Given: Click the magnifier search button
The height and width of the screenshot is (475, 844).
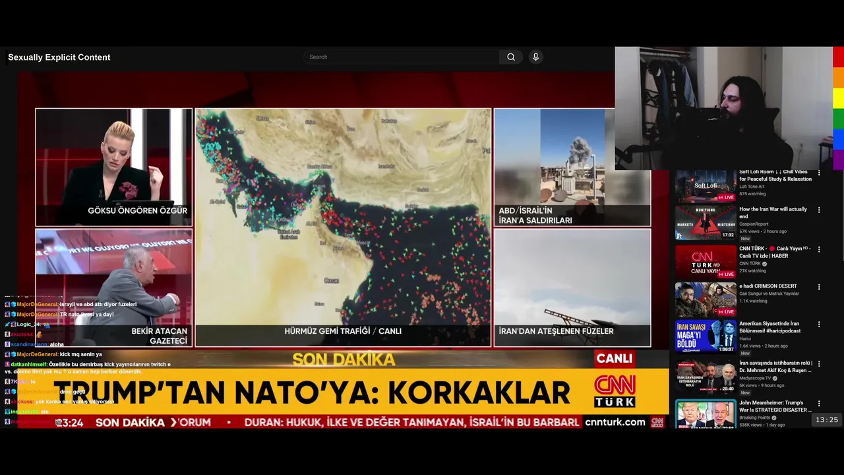Looking at the screenshot, I should [511, 57].
